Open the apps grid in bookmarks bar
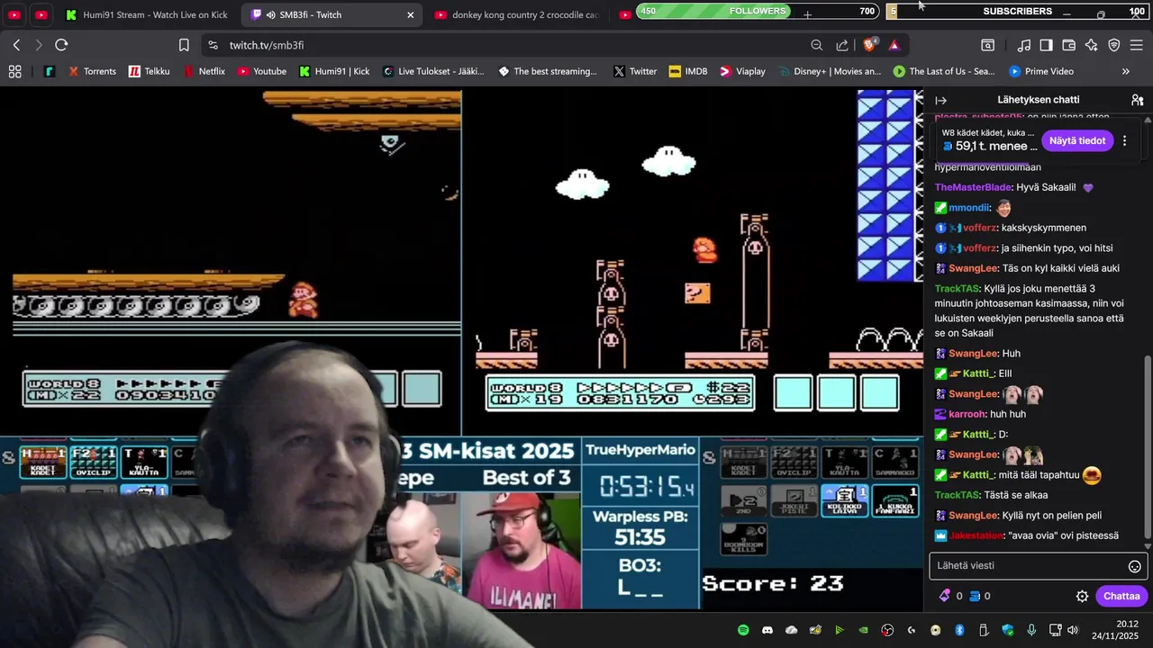 pyautogui.click(x=14, y=71)
